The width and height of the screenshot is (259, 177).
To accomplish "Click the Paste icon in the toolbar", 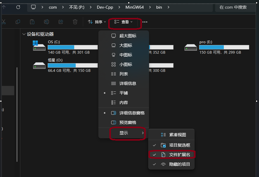I will coord(32,22).
